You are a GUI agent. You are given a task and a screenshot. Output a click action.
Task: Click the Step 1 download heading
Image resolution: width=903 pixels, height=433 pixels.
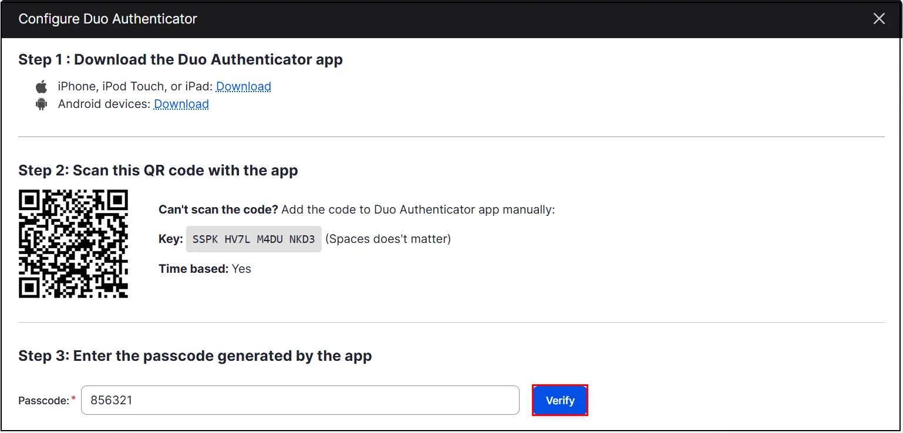181,60
